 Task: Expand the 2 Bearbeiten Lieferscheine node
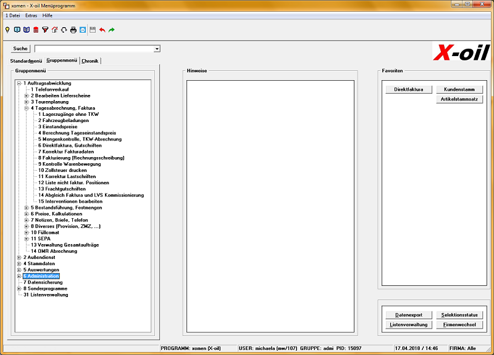point(27,96)
